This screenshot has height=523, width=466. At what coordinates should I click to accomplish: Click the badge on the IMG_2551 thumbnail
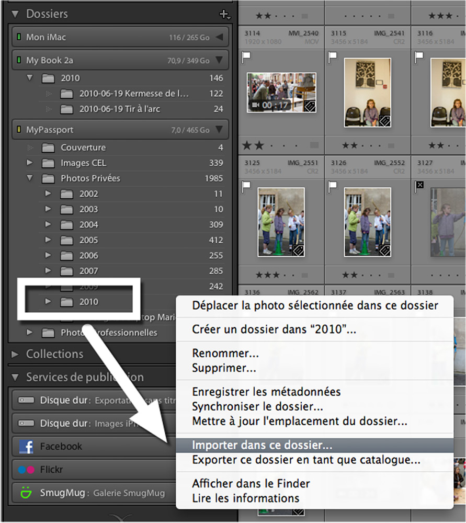pyautogui.click(x=298, y=251)
